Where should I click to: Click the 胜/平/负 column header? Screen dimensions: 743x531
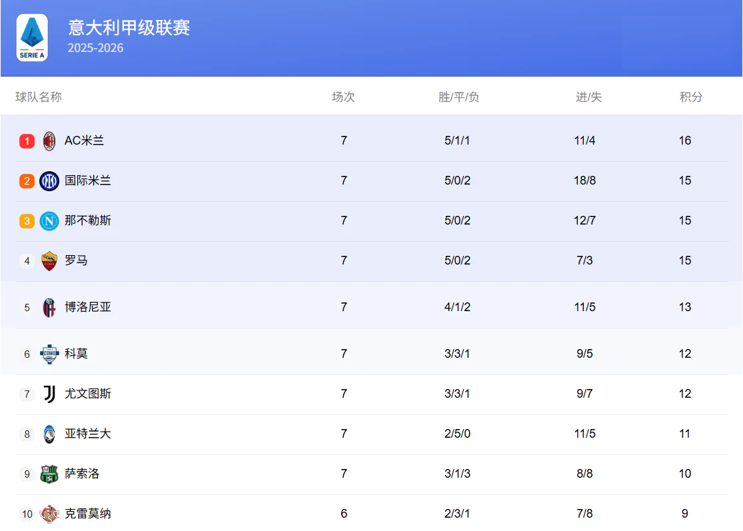(458, 97)
